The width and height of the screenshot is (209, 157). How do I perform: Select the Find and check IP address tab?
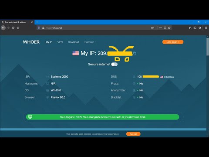17,22
